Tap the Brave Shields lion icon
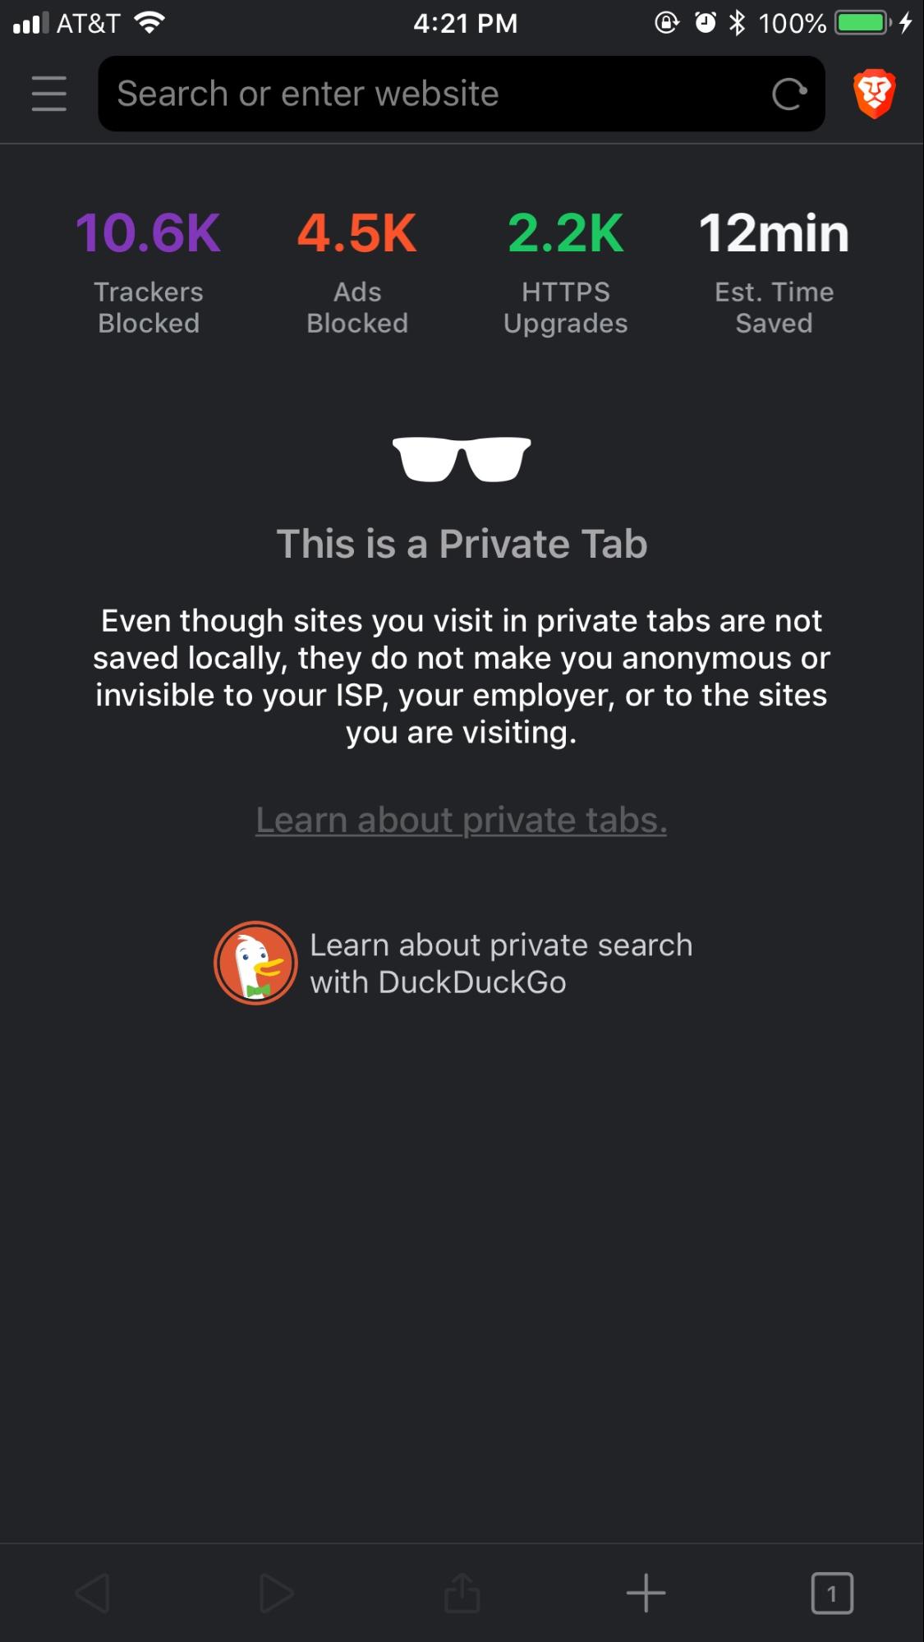Viewport: 924px width, 1642px height. click(875, 94)
